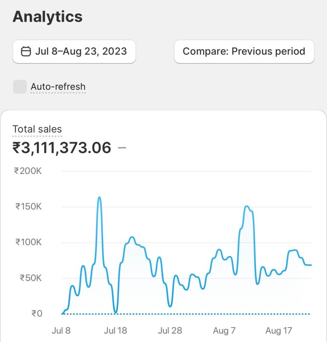Open the Compare: Previous period selector
The image size is (327, 342).
(244, 51)
